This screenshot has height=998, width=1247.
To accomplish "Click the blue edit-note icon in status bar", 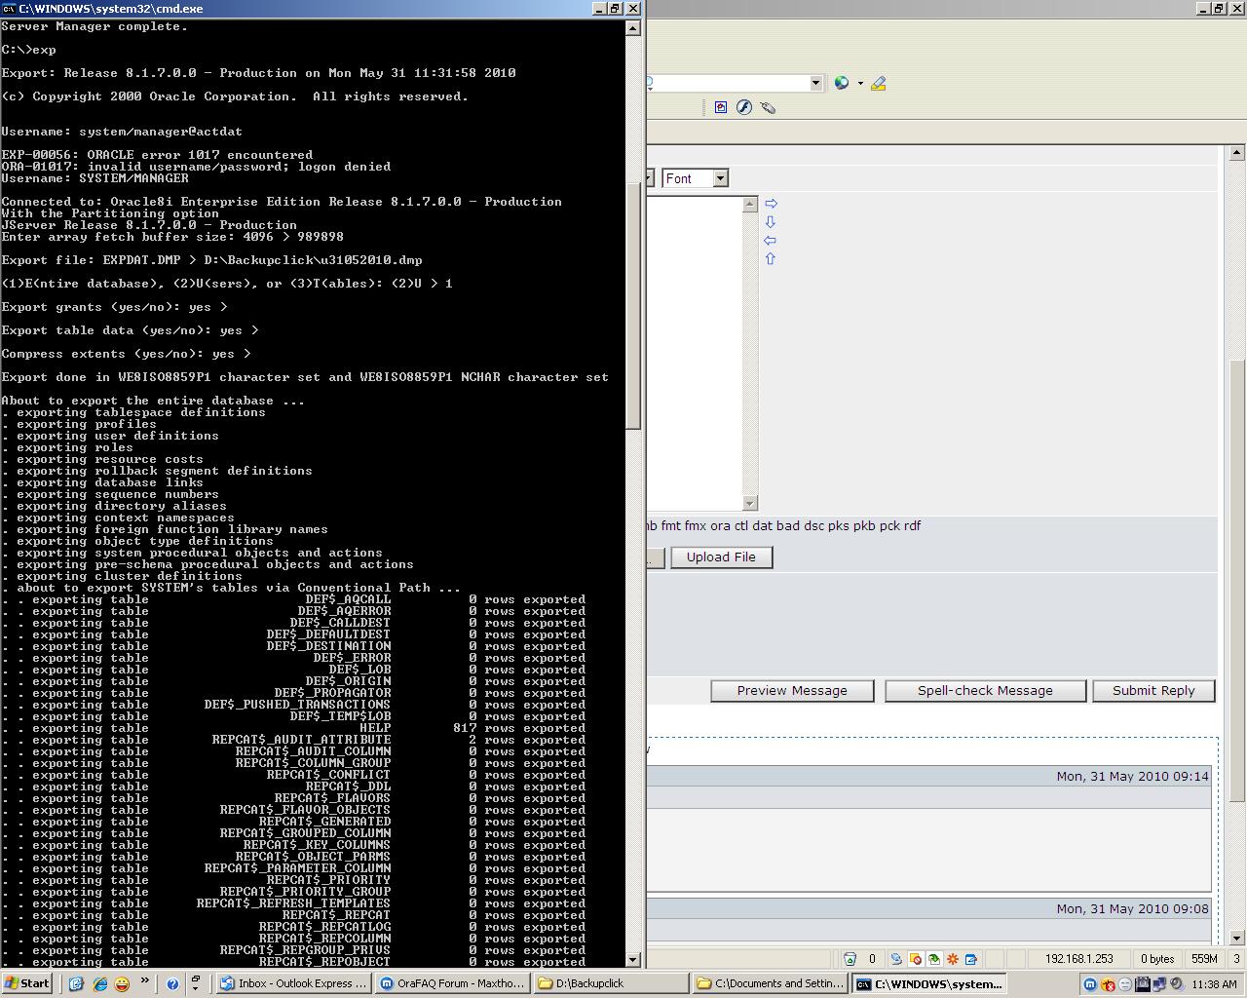I will pos(970,959).
